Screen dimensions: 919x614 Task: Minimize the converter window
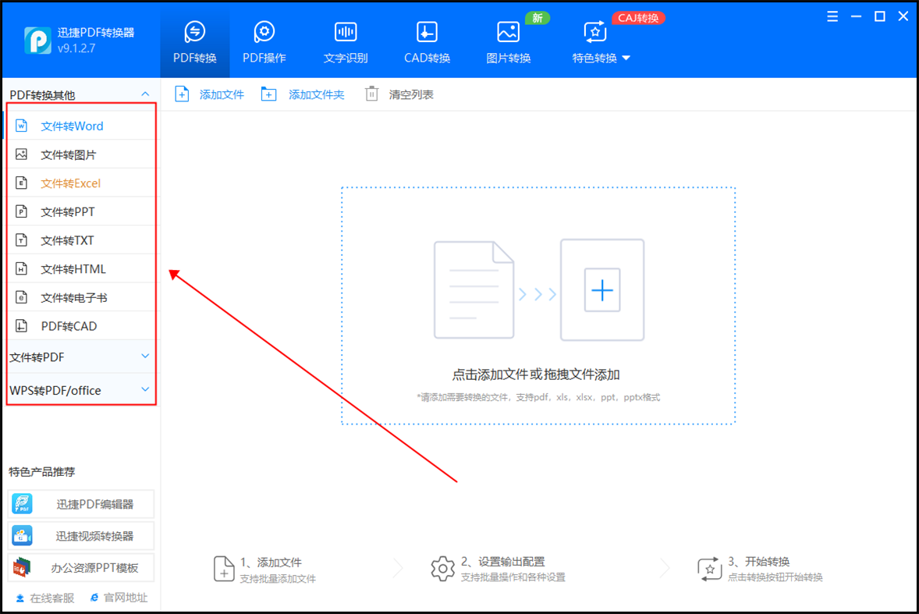click(857, 16)
